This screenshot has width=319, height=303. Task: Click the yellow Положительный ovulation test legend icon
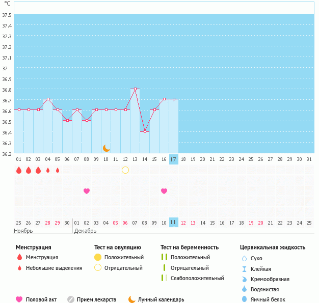(x=98, y=258)
